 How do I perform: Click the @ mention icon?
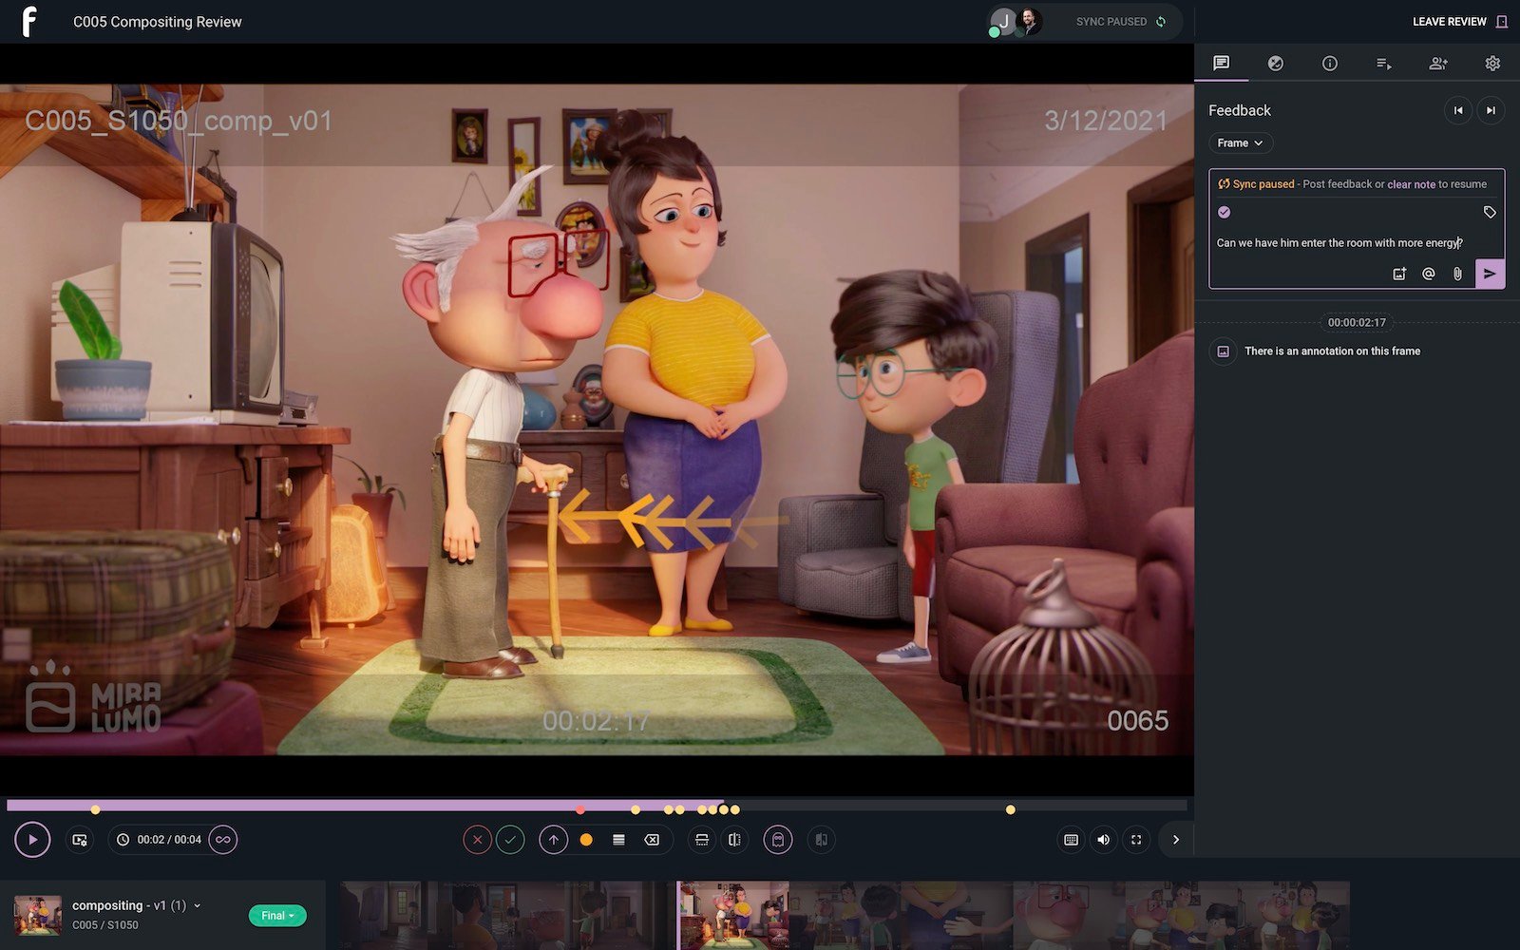point(1428,274)
